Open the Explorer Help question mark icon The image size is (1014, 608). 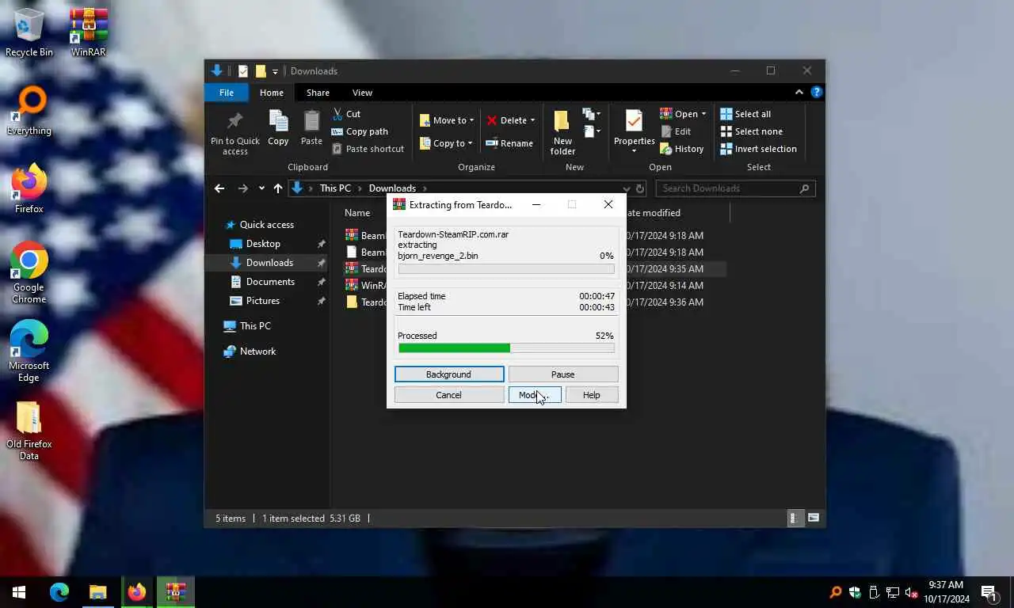pyautogui.click(x=817, y=92)
